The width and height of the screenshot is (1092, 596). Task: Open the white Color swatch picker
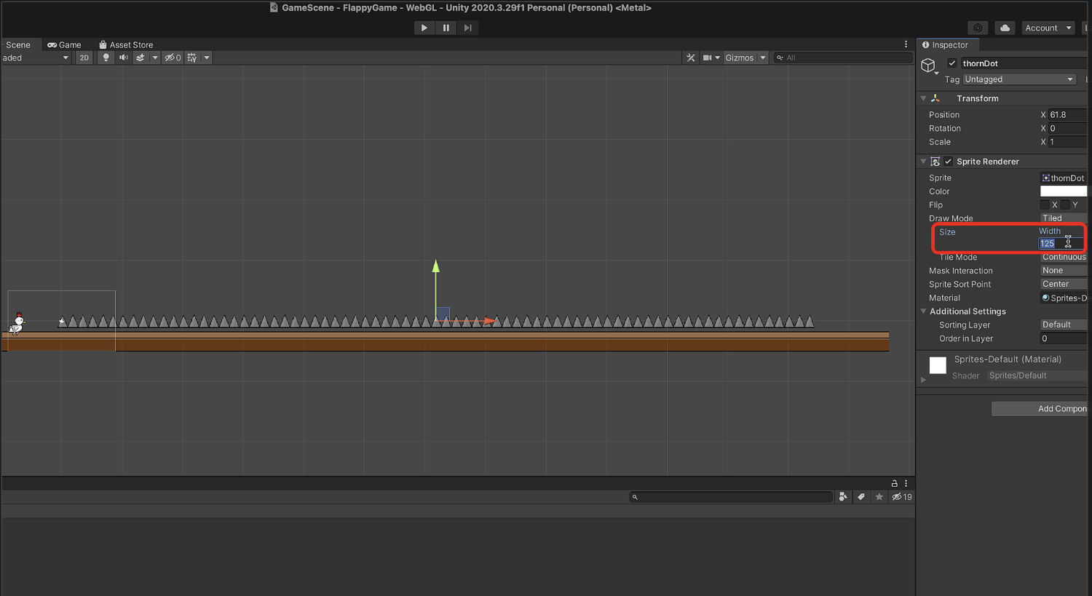[x=1064, y=191]
